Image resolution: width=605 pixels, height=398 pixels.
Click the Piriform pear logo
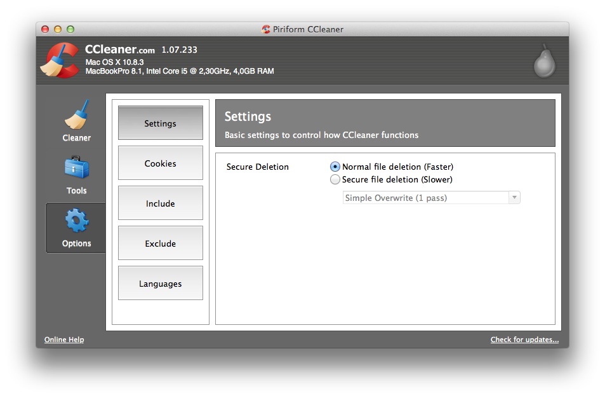click(x=545, y=60)
